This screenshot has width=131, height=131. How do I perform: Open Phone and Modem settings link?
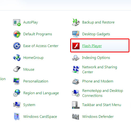click(98, 81)
